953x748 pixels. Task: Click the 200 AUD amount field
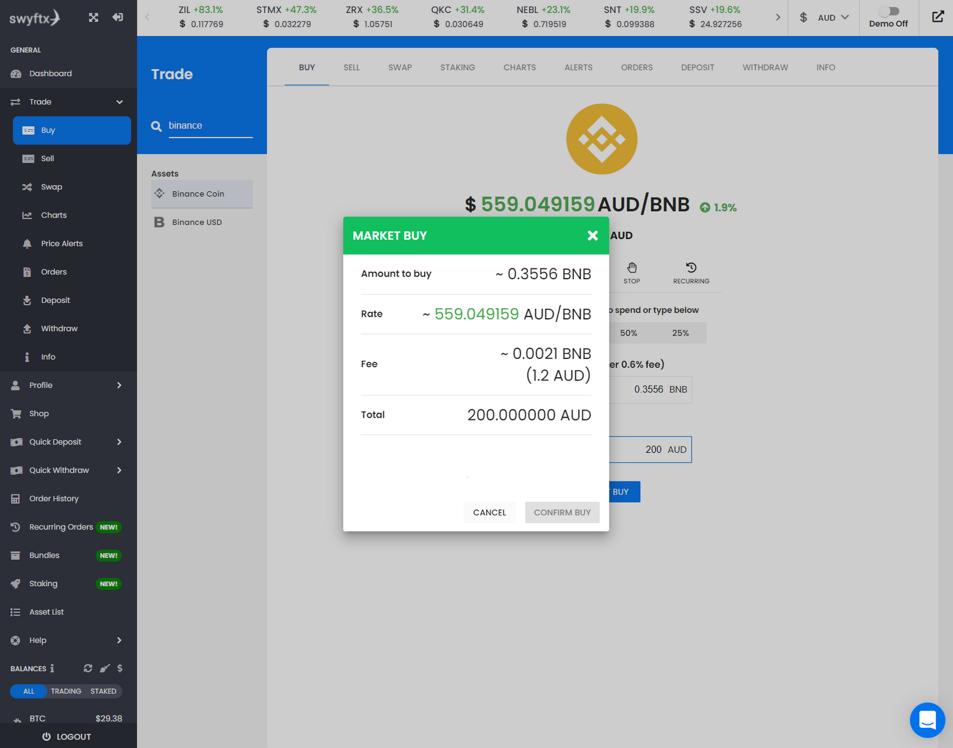650,449
